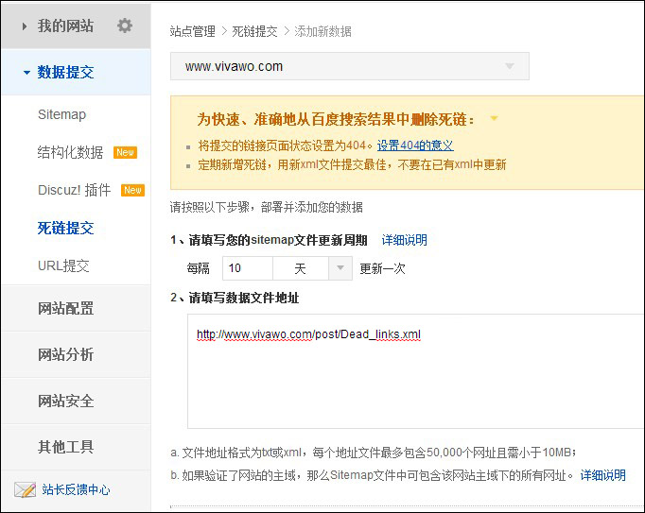Collapse the yellow notice with arrow
The width and height of the screenshot is (645, 513).
point(494,119)
